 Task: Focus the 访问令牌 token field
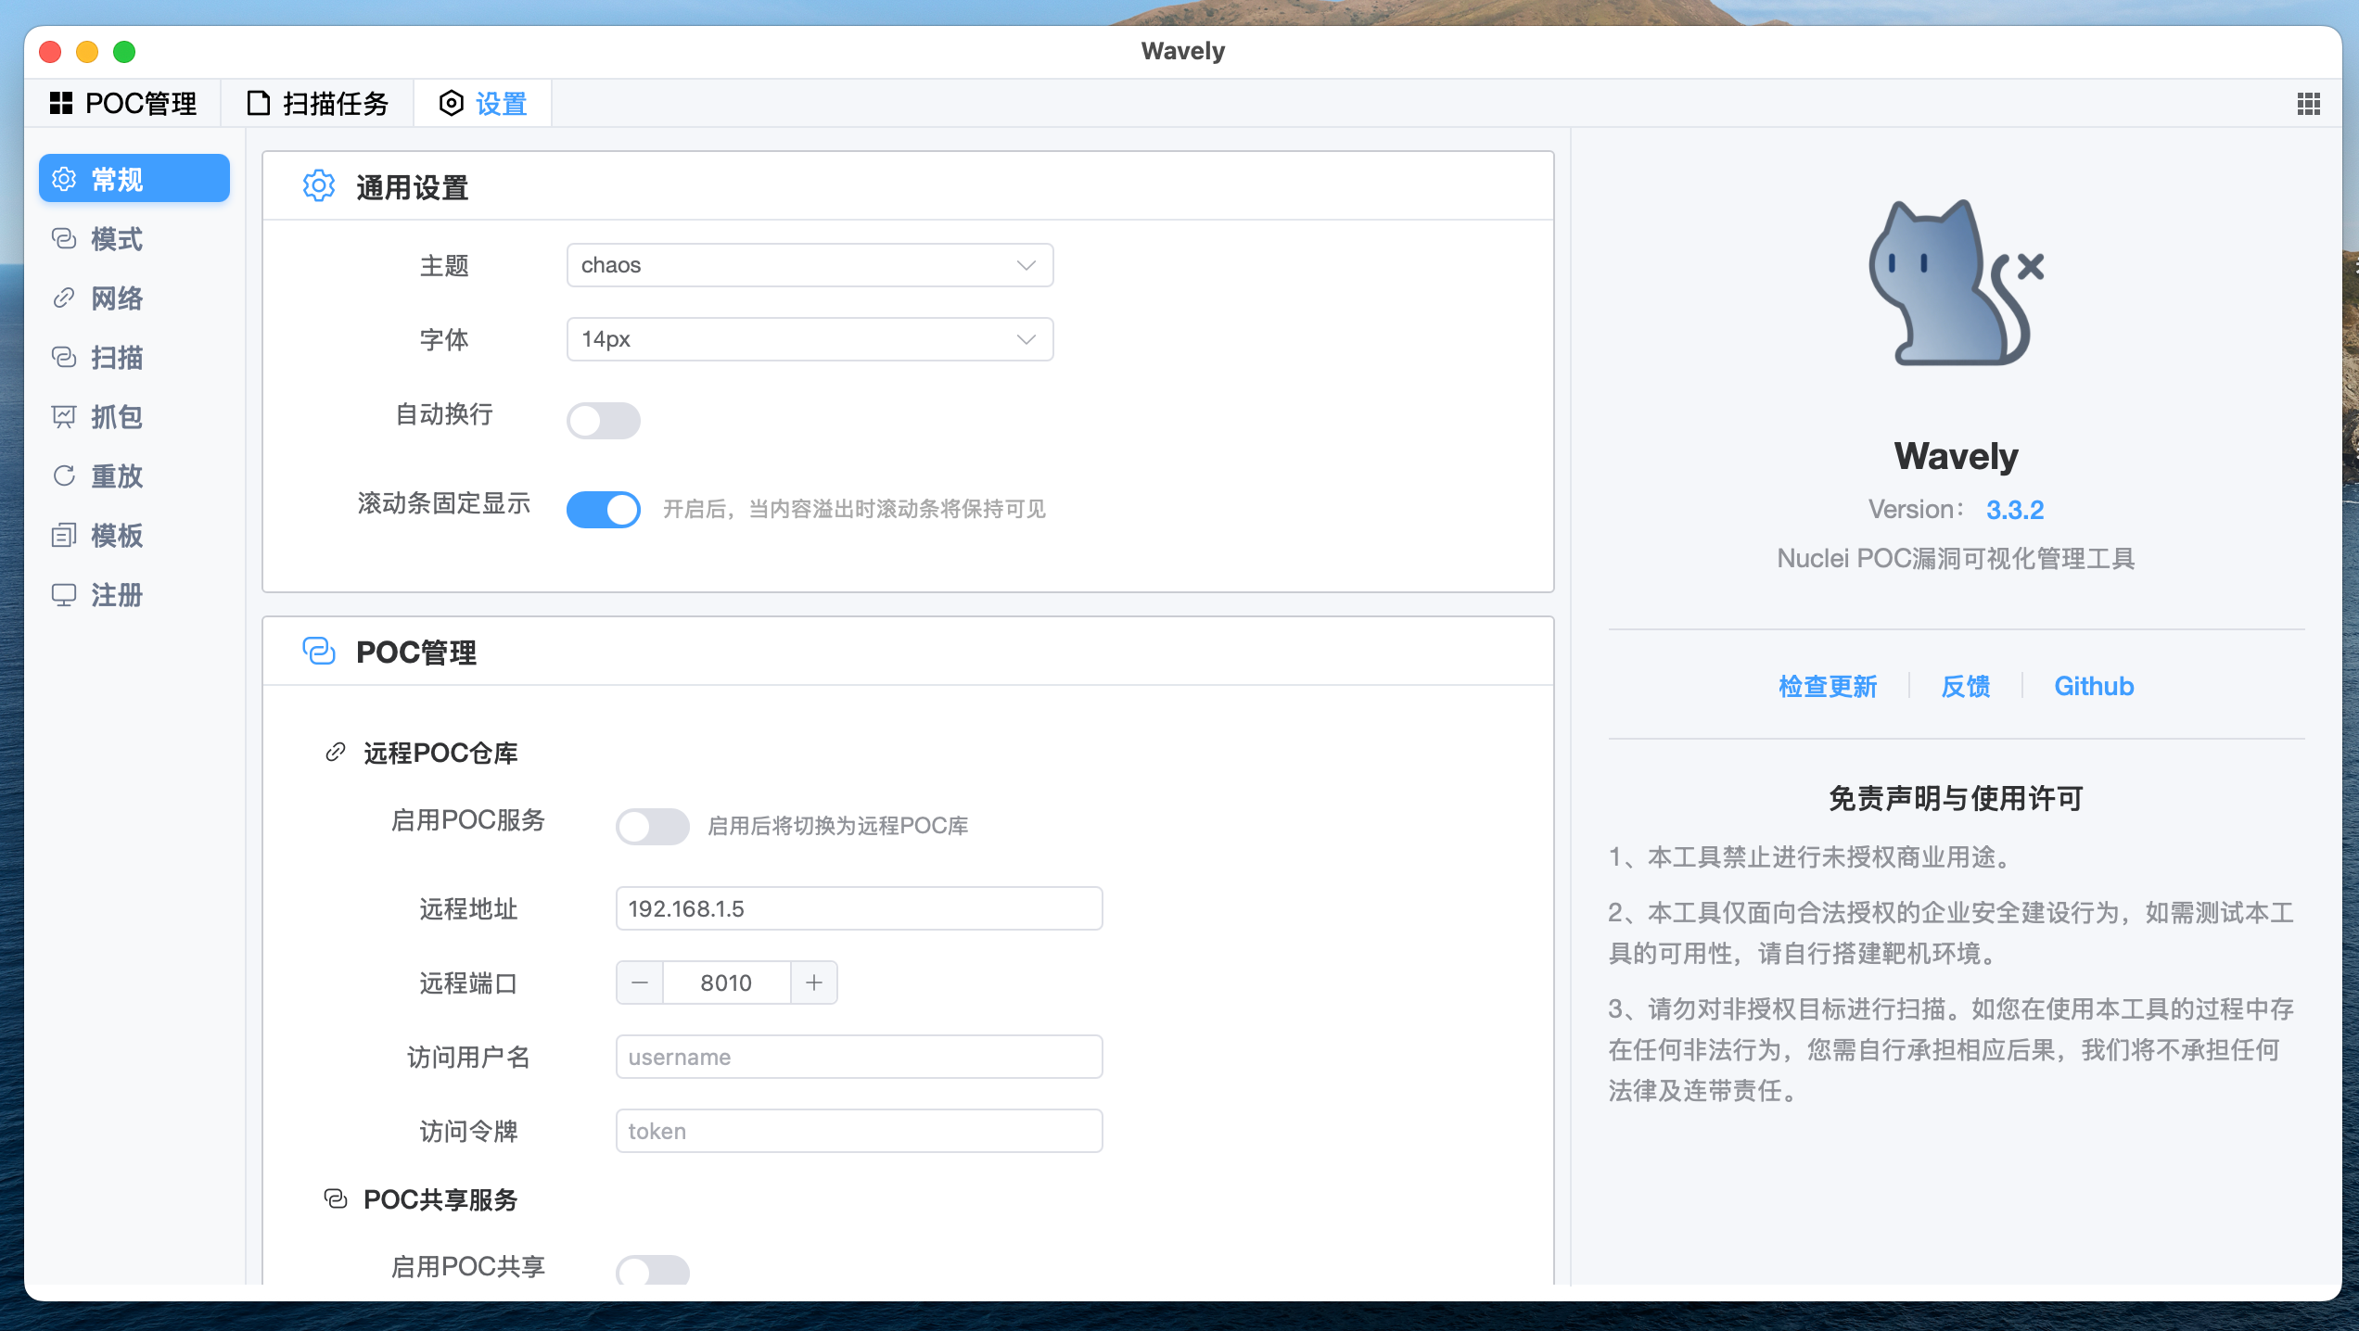tap(859, 1131)
